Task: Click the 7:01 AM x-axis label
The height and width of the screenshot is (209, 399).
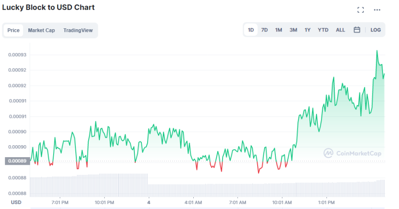Action: point(238,203)
